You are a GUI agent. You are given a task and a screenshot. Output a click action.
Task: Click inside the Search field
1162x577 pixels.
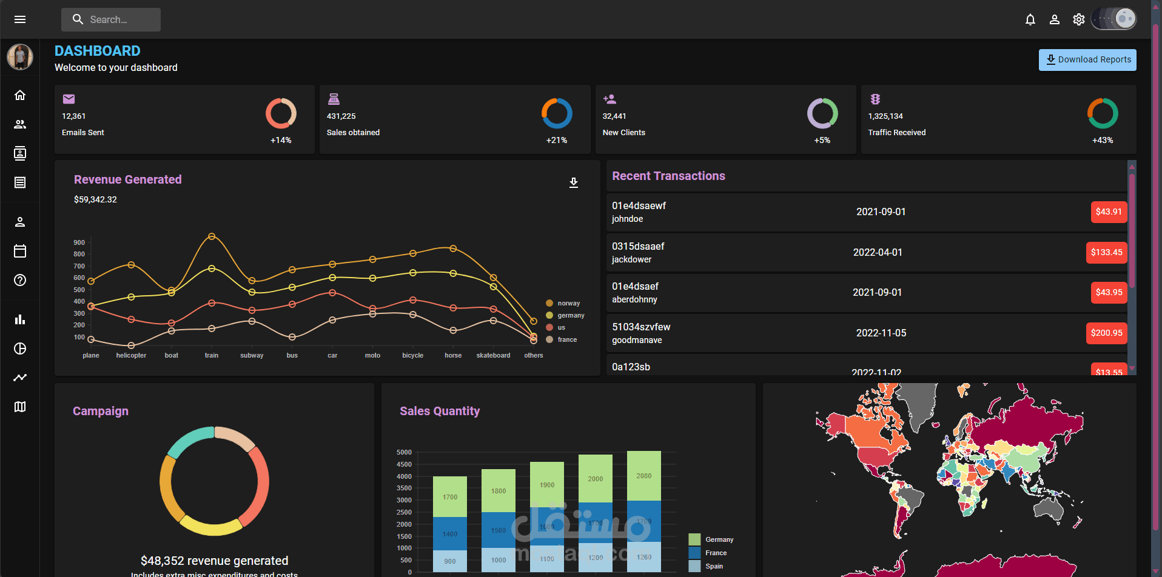pos(111,19)
